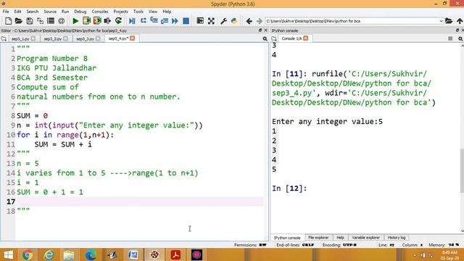Open Chrome from taskbar

pos(28,254)
